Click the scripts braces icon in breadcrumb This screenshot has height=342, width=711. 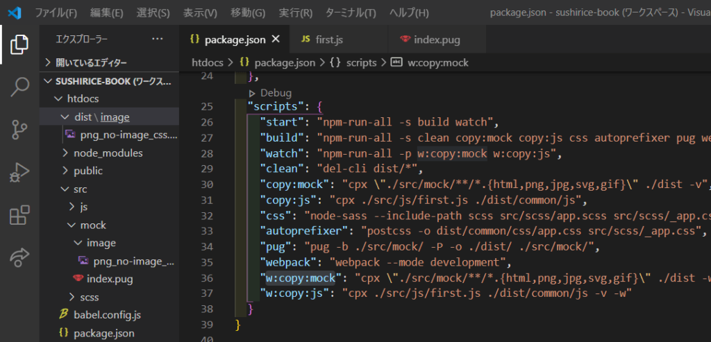[335, 62]
